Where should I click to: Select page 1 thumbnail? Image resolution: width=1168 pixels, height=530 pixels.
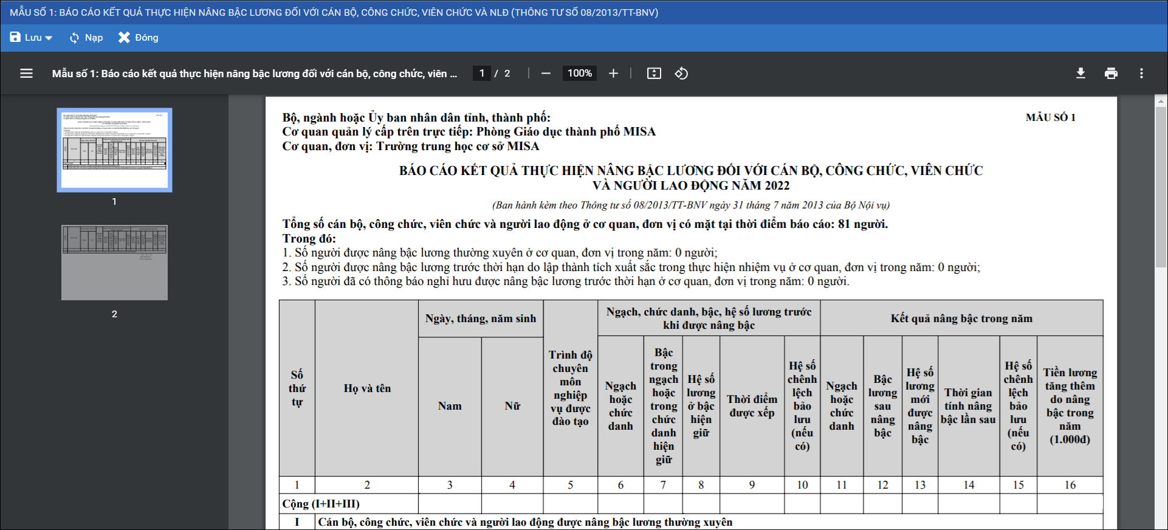[x=114, y=150]
